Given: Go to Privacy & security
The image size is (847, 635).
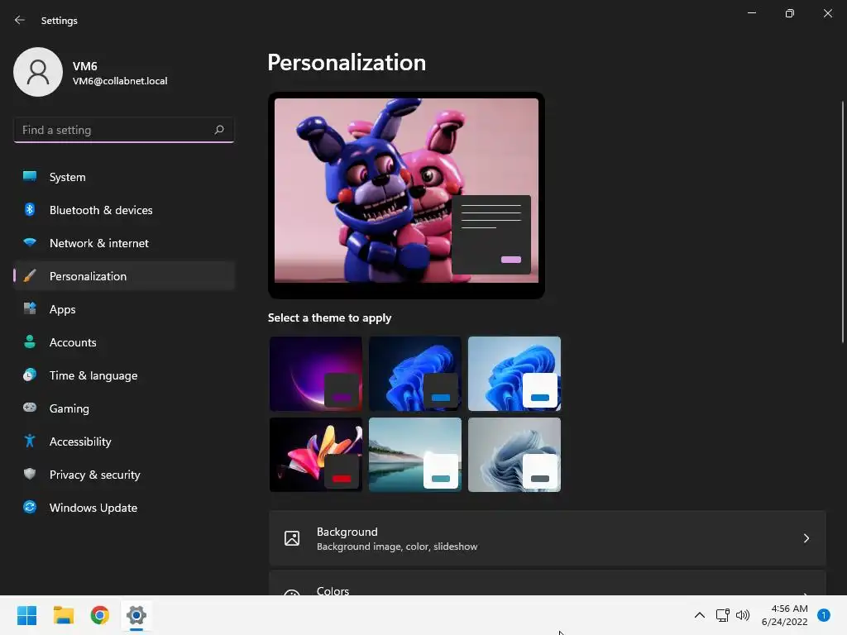Looking at the screenshot, I should [124, 475].
